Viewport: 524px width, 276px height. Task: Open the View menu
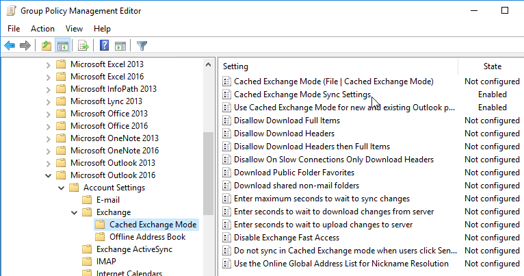coord(74,29)
